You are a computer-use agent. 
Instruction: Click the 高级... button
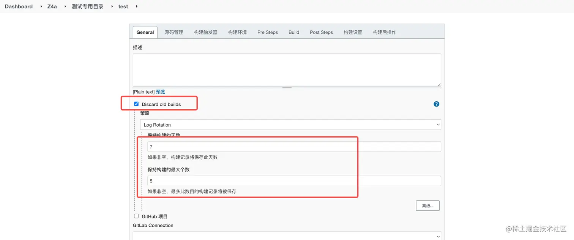point(428,205)
